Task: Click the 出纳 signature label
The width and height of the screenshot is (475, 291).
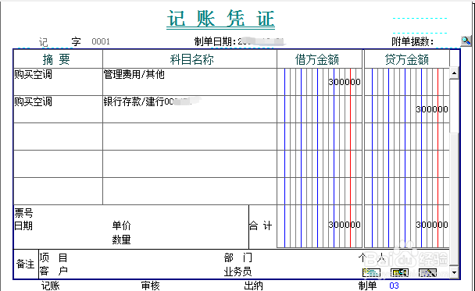Action: pyautogui.click(x=254, y=286)
